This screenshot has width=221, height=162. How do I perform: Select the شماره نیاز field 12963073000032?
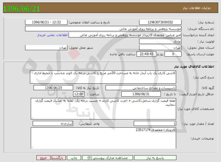[x=160, y=22]
